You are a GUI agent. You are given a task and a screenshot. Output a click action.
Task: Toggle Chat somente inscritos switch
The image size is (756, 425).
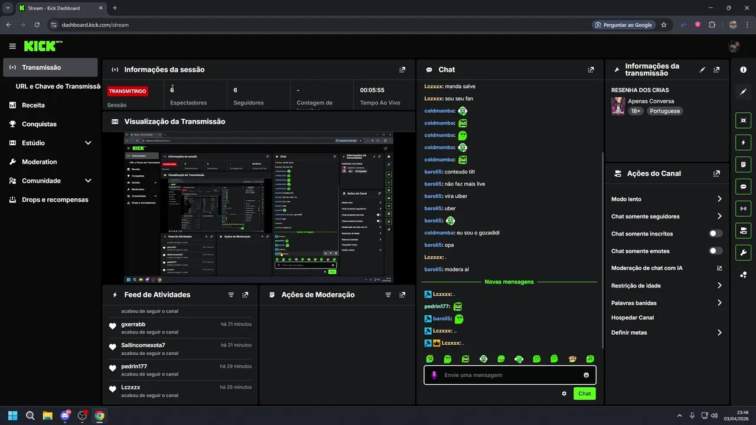click(x=716, y=234)
